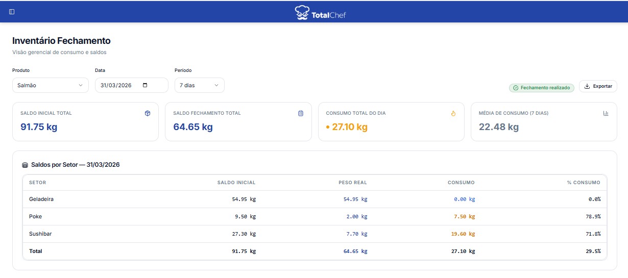Click the % Consumo column header
The height and width of the screenshot is (278, 628).
point(584,183)
